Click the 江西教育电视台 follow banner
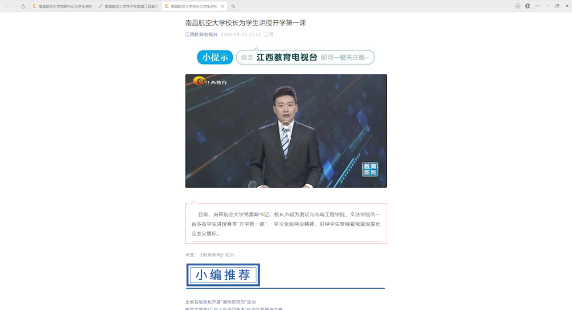 [305, 57]
